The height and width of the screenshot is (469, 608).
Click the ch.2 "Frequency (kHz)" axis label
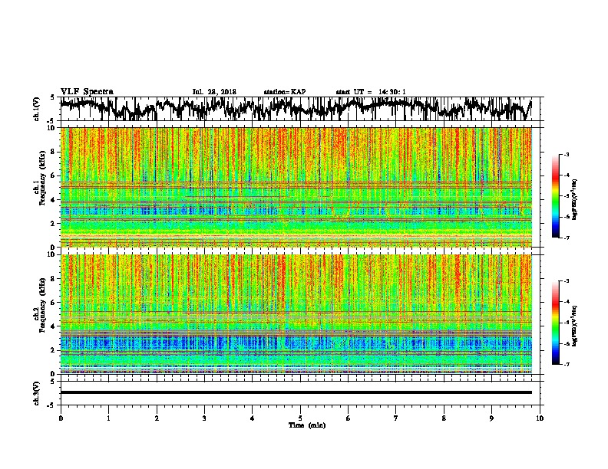point(42,305)
